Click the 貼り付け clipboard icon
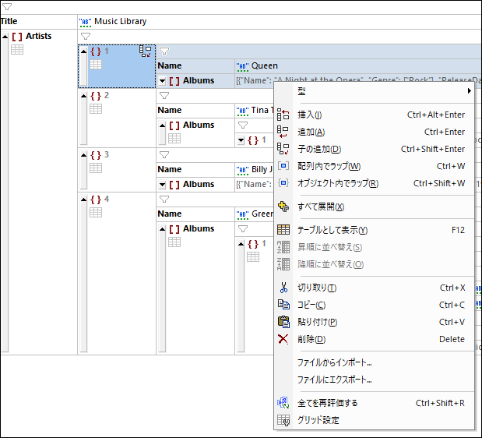Image resolution: width=482 pixels, height=438 pixels. (283, 322)
